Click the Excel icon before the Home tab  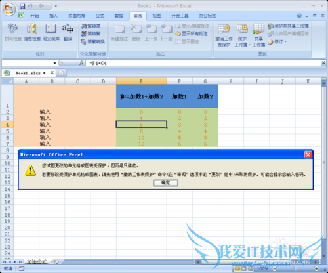click(21, 15)
